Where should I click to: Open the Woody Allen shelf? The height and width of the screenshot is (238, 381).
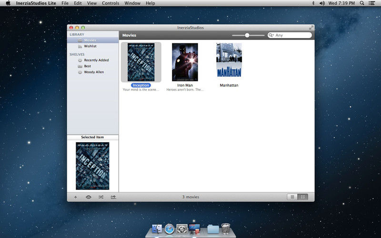(93, 72)
